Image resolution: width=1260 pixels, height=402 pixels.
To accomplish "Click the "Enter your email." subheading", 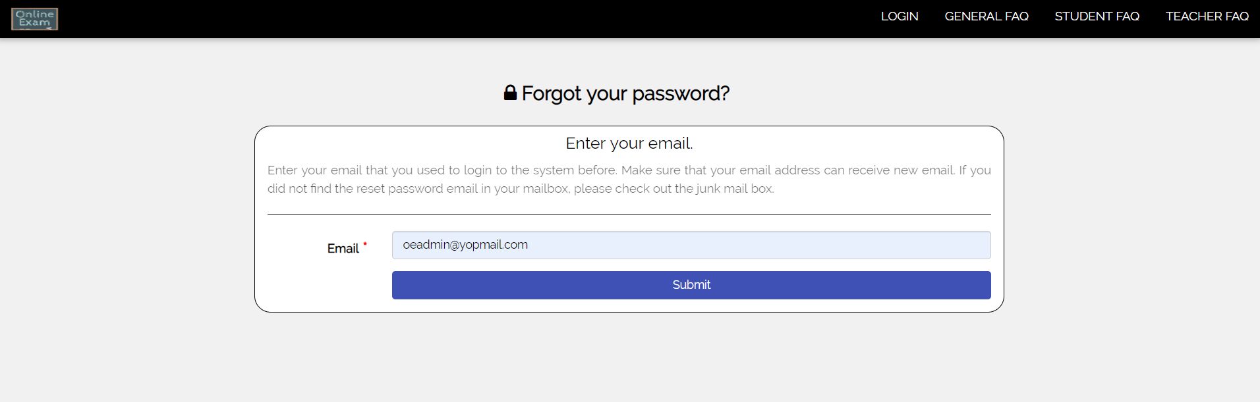I will (629, 143).
